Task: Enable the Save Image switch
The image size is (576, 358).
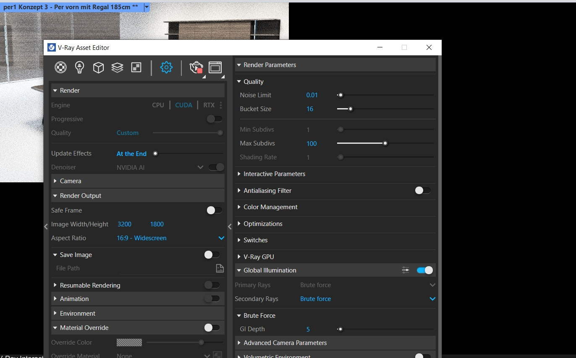Action: coord(212,255)
